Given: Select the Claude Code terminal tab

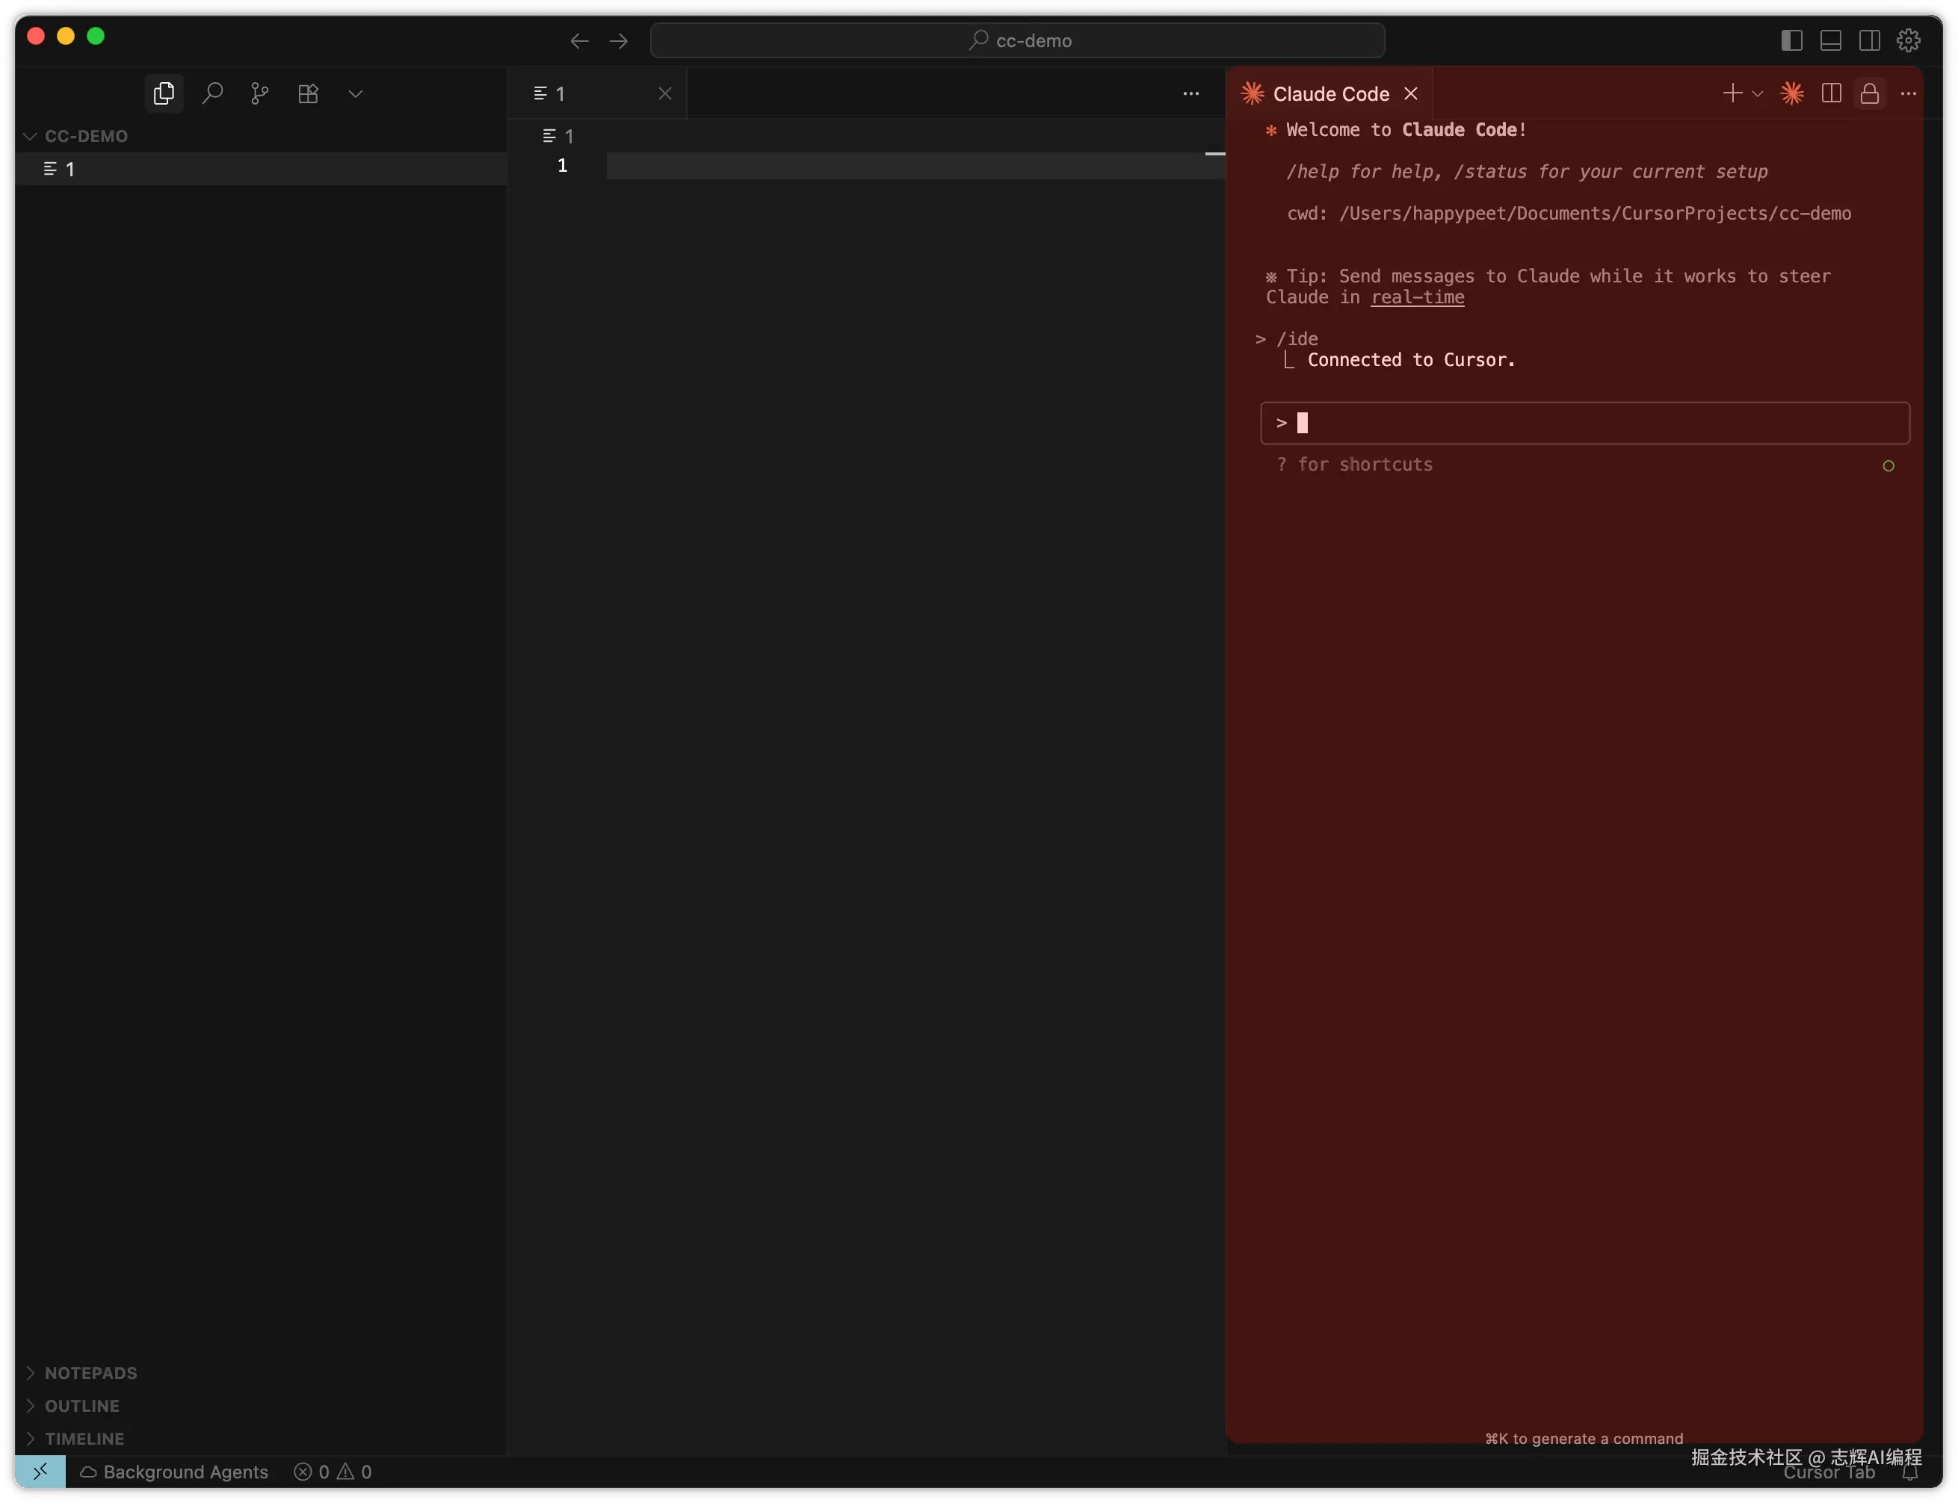Looking at the screenshot, I should point(1329,93).
